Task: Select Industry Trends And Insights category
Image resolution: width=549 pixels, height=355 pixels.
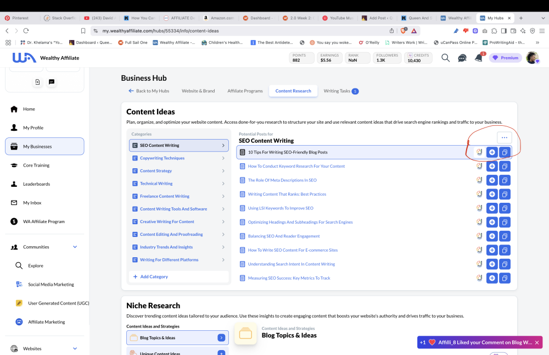Action: click(178, 247)
